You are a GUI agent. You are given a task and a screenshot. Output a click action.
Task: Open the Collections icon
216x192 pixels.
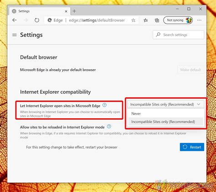pyautogui.click(x=157, y=20)
